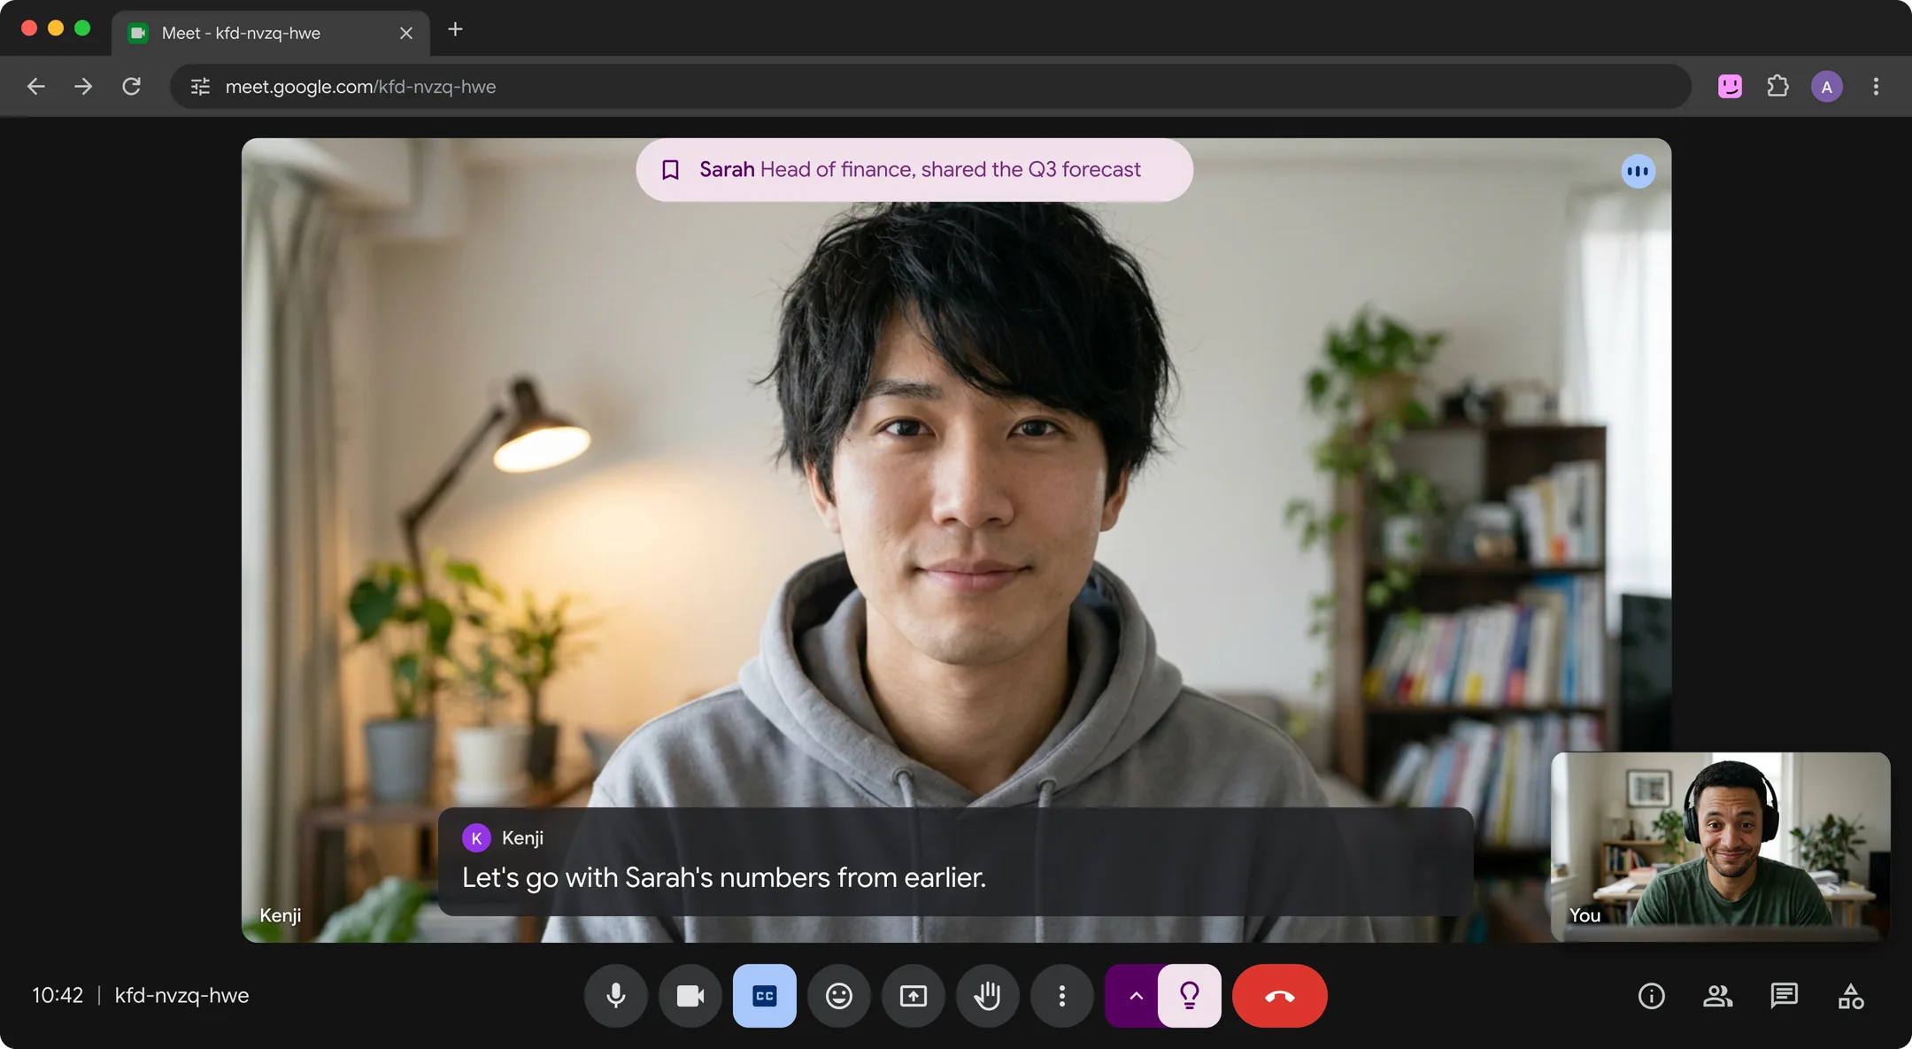
Task: Click the lightbulb insights button
Action: [1190, 996]
